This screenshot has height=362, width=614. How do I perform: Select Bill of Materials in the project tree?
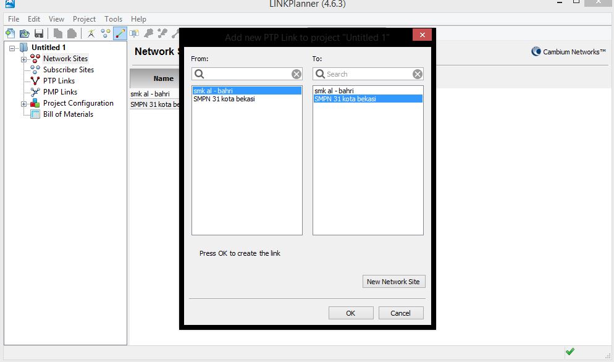coord(68,114)
